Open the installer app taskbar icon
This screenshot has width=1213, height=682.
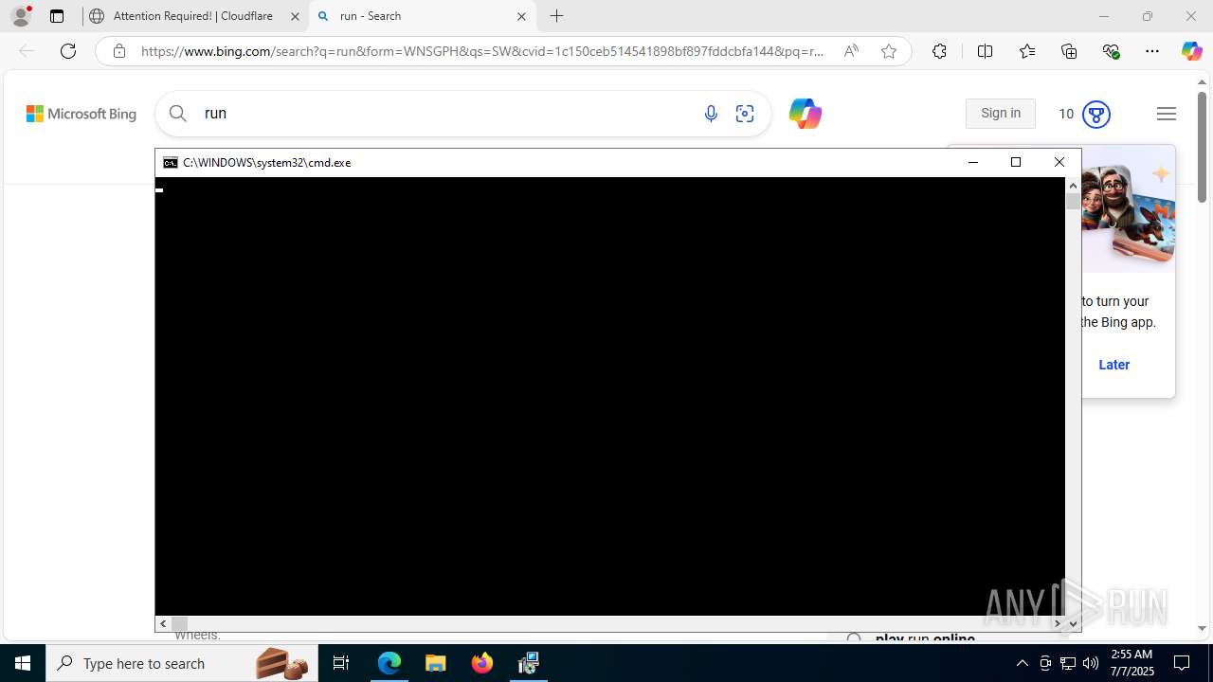pyautogui.click(x=529, y=663)
